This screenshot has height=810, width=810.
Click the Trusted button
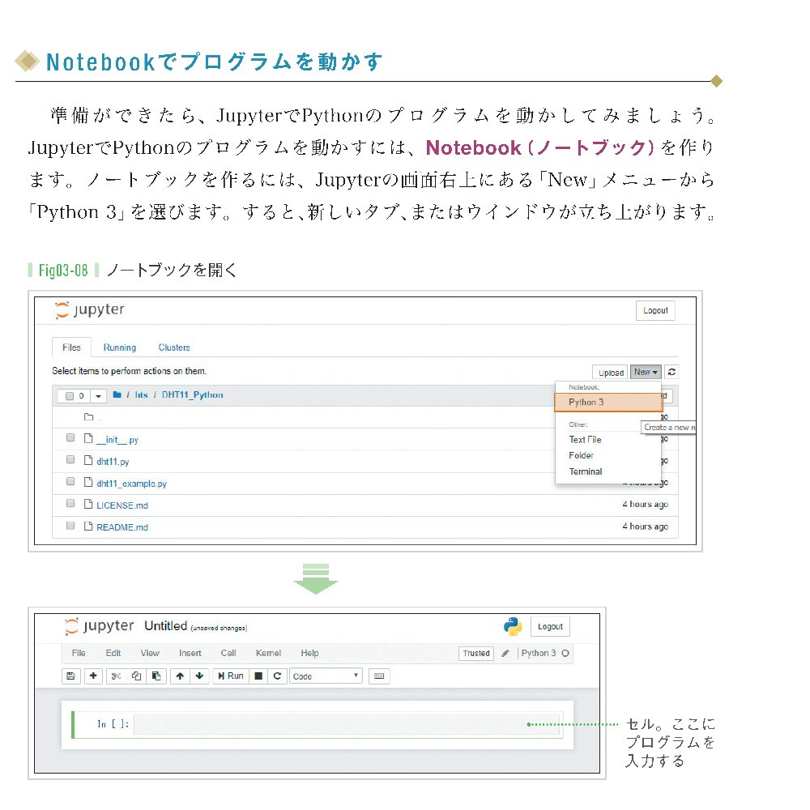pos(476,654)
